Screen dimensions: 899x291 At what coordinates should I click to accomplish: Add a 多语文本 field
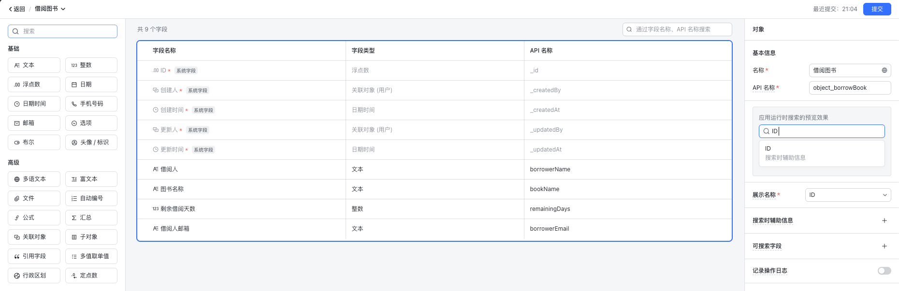coord(34,179)
